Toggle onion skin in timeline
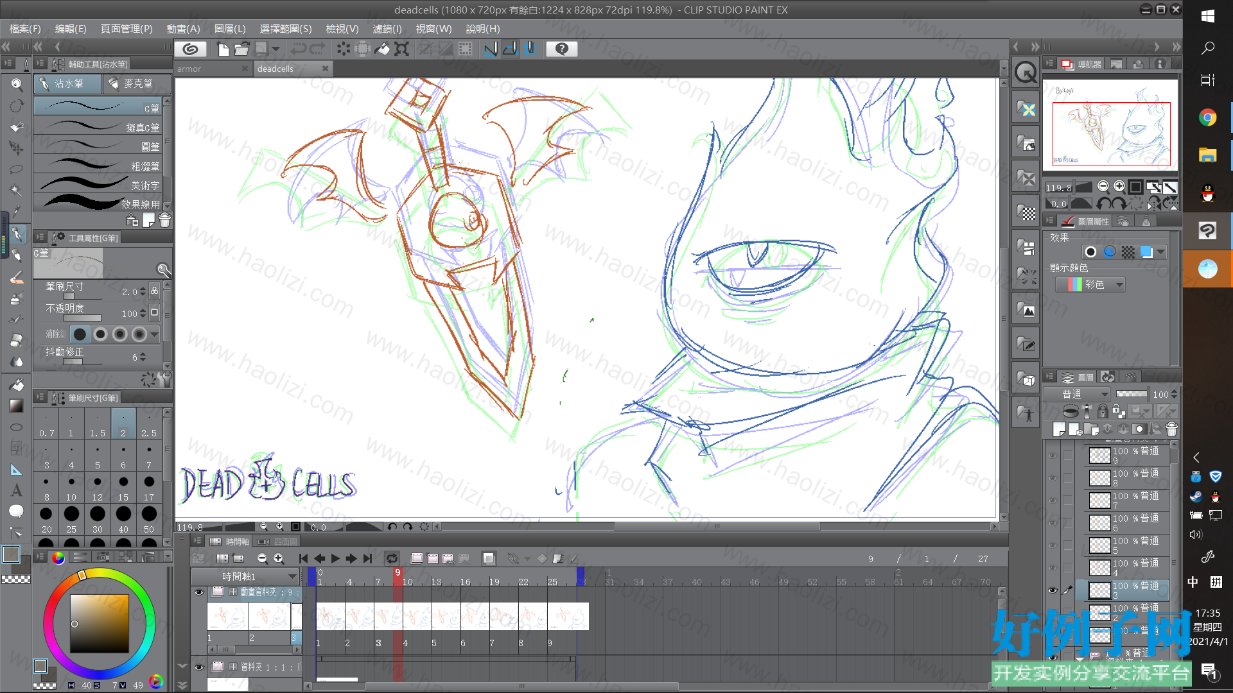 pos(489,559)
